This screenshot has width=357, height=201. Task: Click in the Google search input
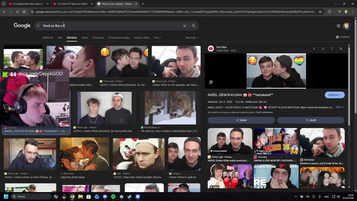click(112, 26)
